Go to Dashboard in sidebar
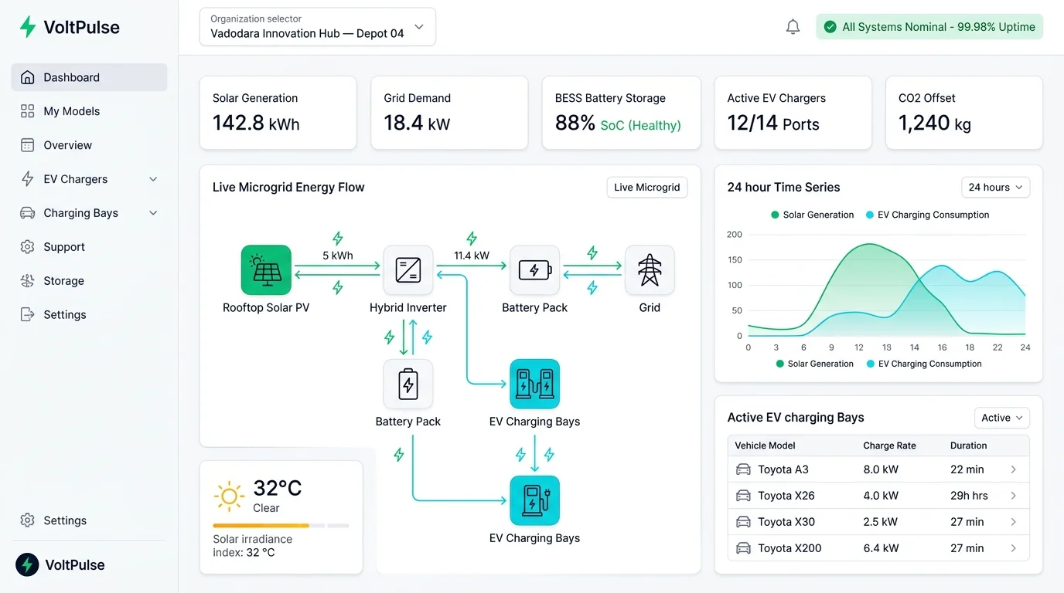The image size is (1064, 593). point(89,77)
